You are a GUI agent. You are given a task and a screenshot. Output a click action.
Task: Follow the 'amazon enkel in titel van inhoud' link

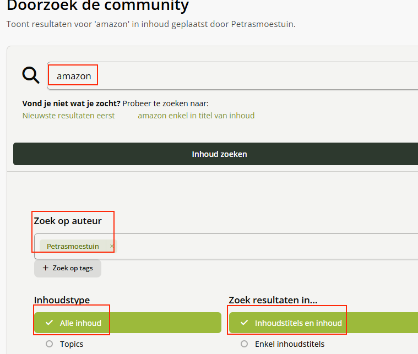coord(196,116)
